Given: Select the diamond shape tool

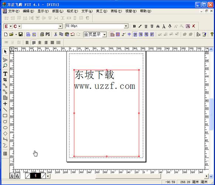Looking at the screenshot, I should pyautogui.click(x=5, y=134).
